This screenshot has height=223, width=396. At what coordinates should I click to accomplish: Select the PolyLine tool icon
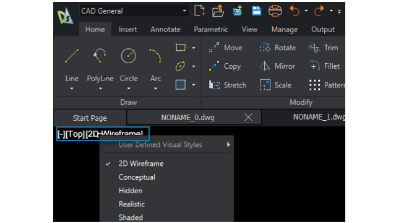point(100,55)
